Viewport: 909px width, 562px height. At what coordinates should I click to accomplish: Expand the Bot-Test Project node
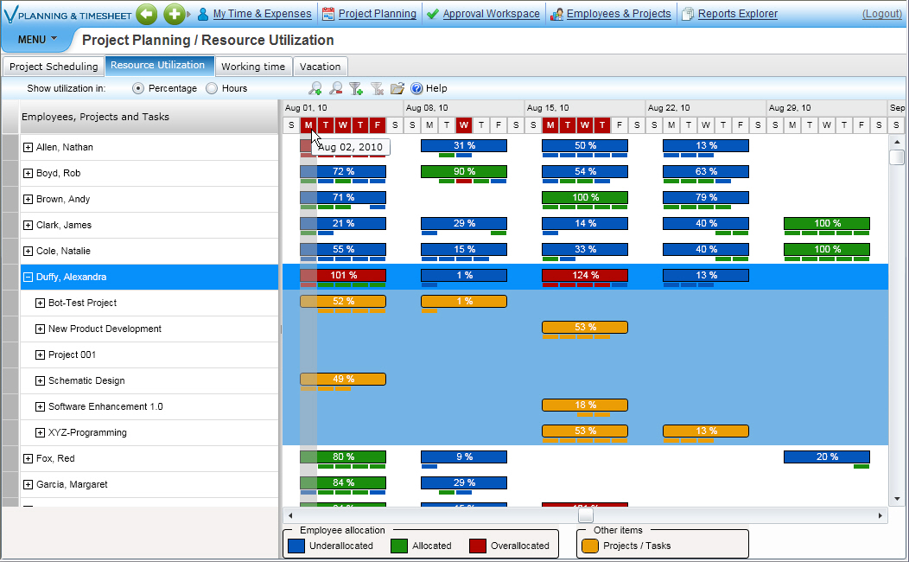[40, 303]
